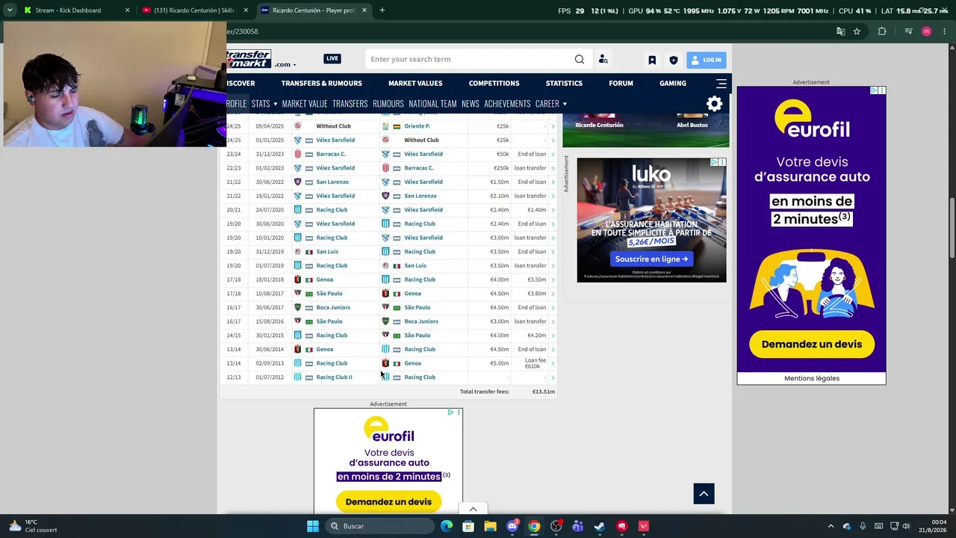Click the search magnifier icon in Transfermarkt search bar
Screen dimensions: 956x538
pos(579,59)
